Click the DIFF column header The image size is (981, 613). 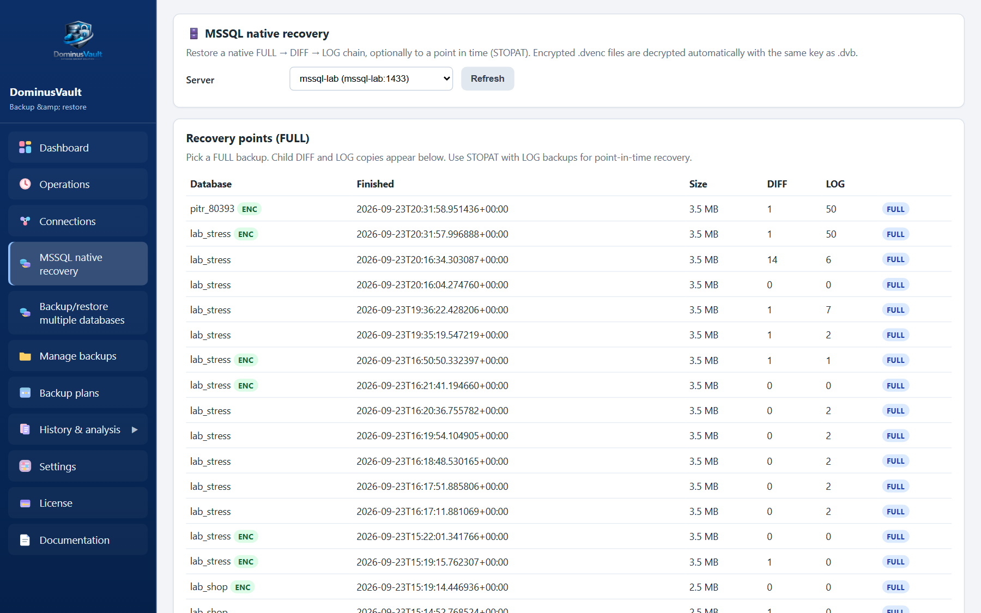(777, 184)
